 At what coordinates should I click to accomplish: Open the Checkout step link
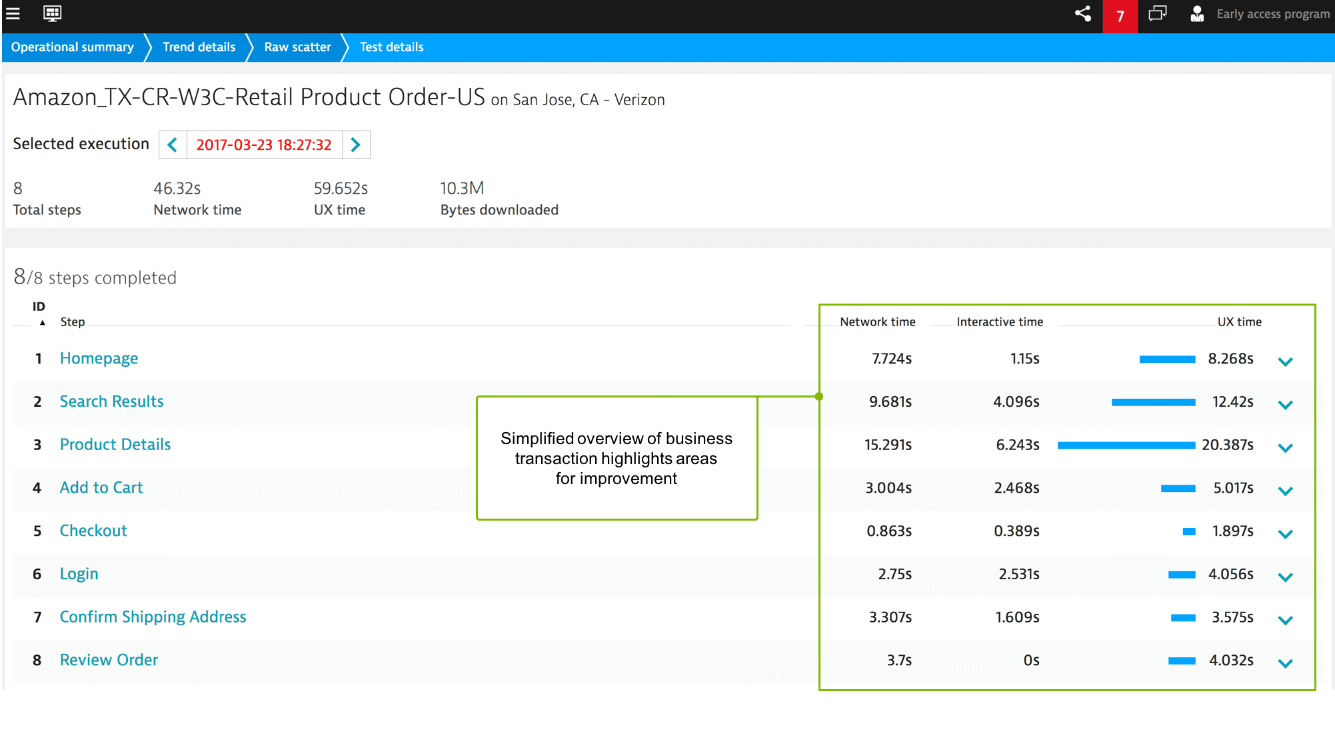point(93,531)
